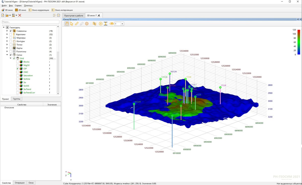The image size is (302, 185).
Task: Collapse the Grid tree node
Action: pos(10,58)
